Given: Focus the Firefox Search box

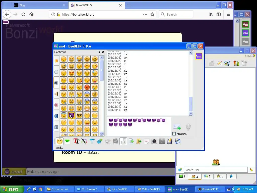Looking at the screenshot, I should pyautogui.click(x=176, y=14).
